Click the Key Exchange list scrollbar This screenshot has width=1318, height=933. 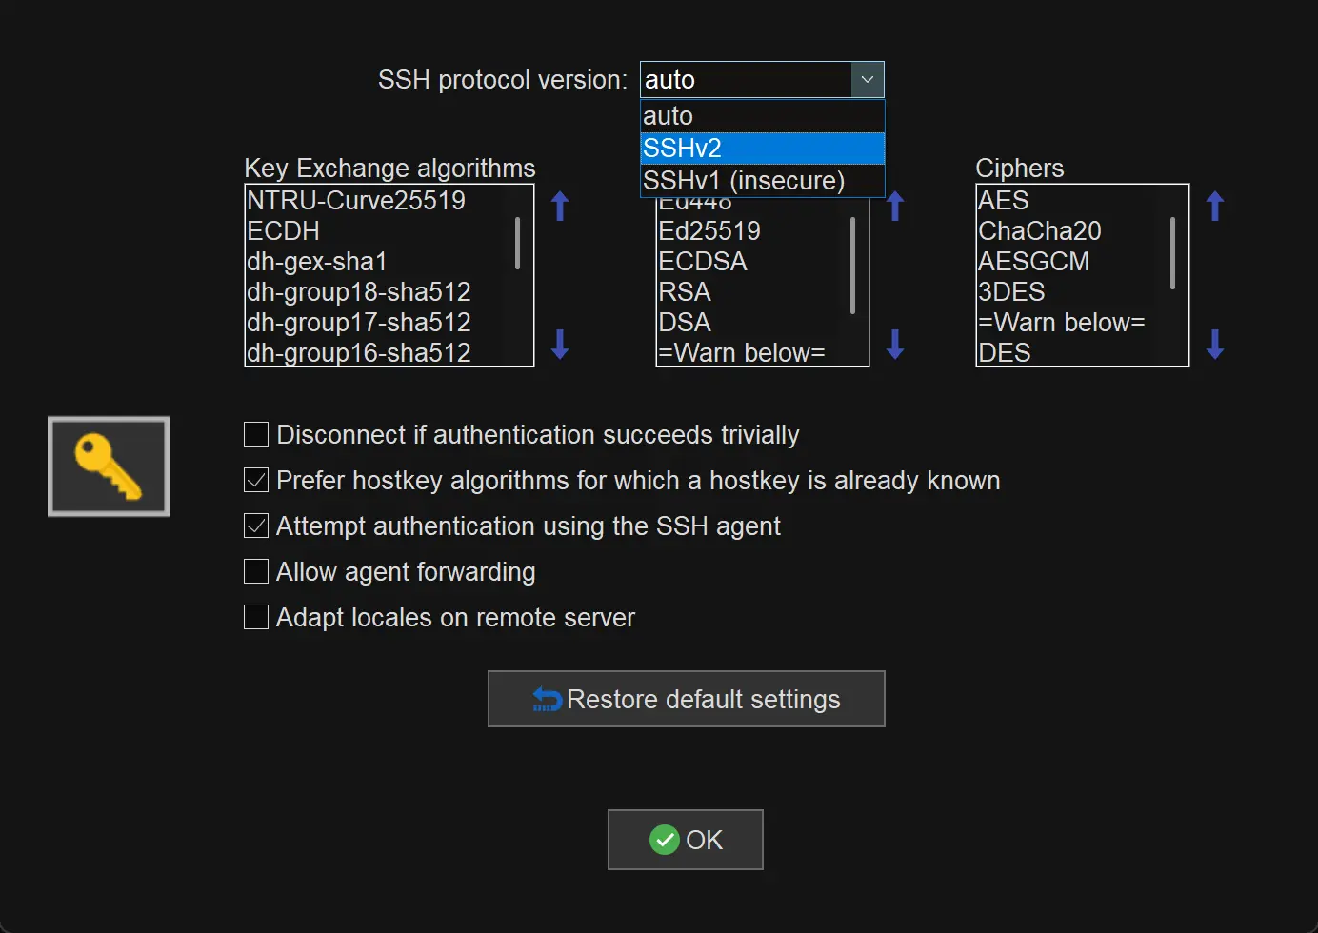(517, 244)
